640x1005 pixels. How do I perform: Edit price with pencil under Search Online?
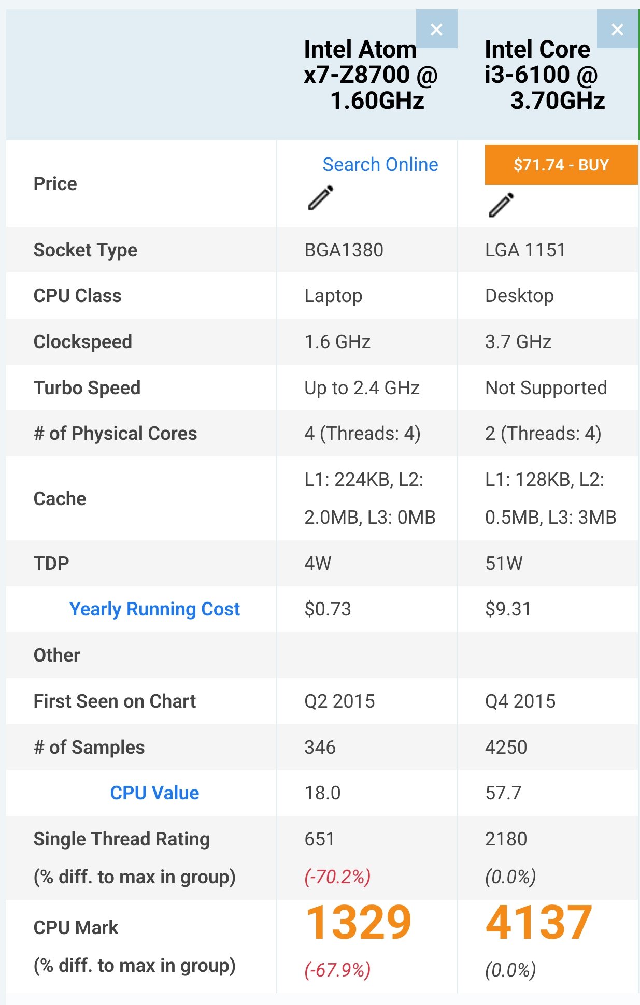click(x=321, y=198)
